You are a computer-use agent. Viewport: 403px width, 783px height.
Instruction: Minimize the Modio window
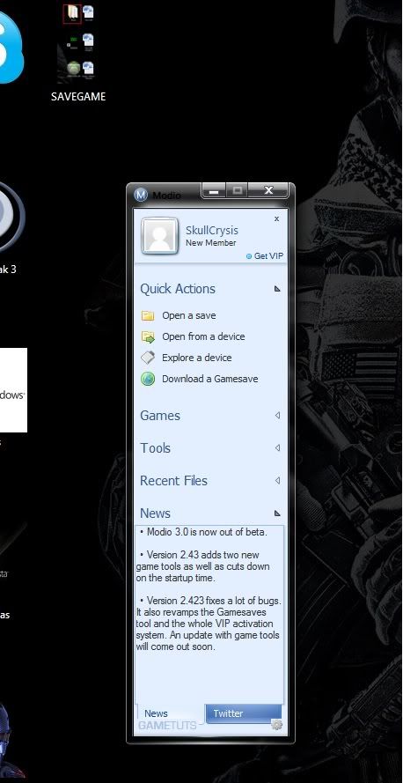214,190
